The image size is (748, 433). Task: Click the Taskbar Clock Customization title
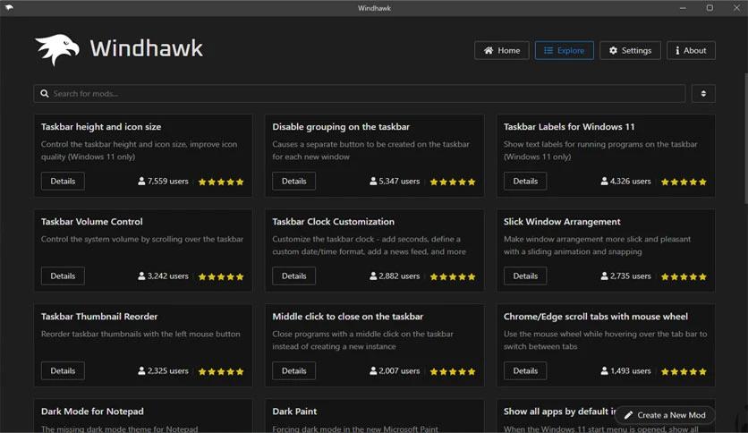pos(333,222)
